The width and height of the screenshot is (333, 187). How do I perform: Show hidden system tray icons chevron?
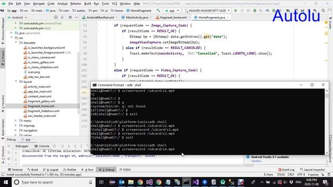click(262, 182)
